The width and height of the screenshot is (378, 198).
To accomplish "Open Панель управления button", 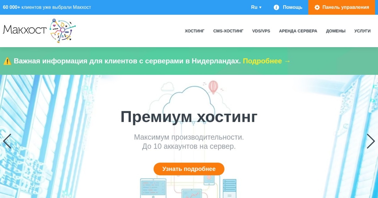I will point(341,7).
